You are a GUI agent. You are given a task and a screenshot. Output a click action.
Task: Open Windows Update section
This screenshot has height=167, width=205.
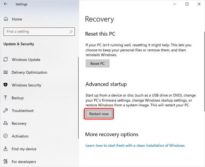point(26,60)
